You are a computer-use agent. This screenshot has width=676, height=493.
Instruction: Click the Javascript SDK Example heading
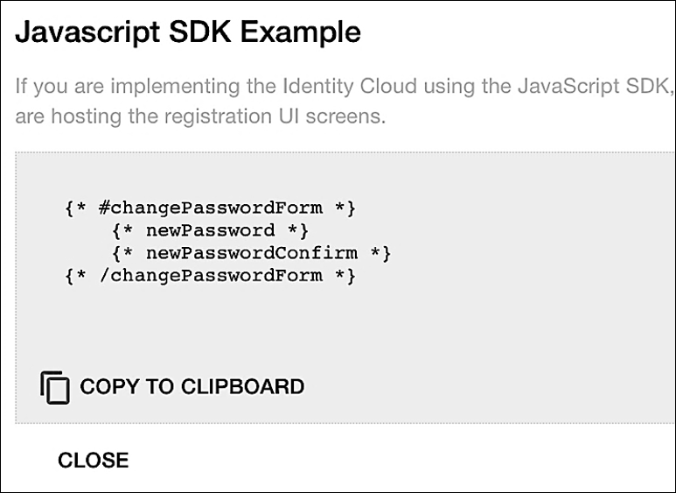click(x=188, y=32)
